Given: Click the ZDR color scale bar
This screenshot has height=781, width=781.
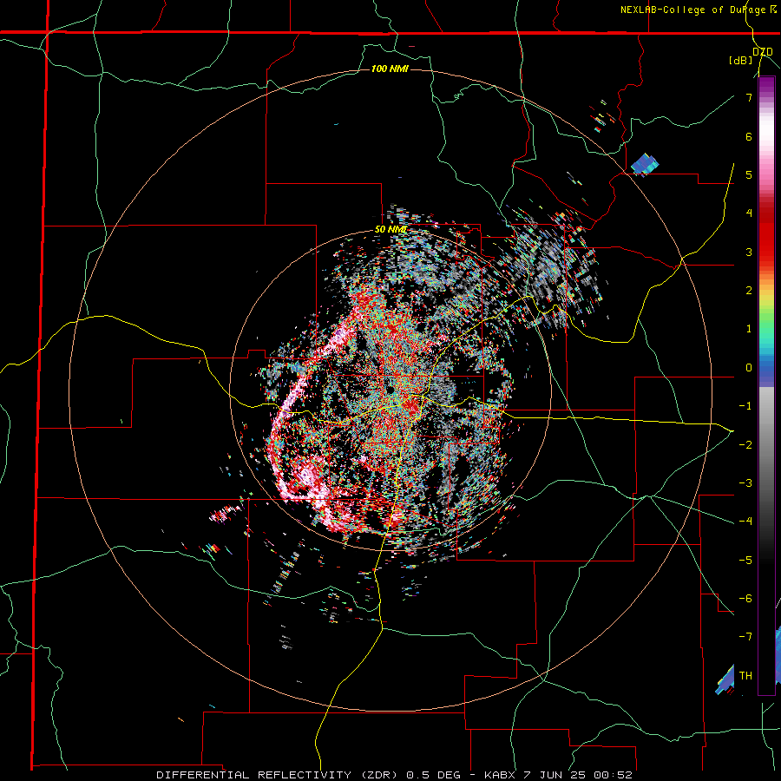Looking at the screenshot, I should pos(766,386).
